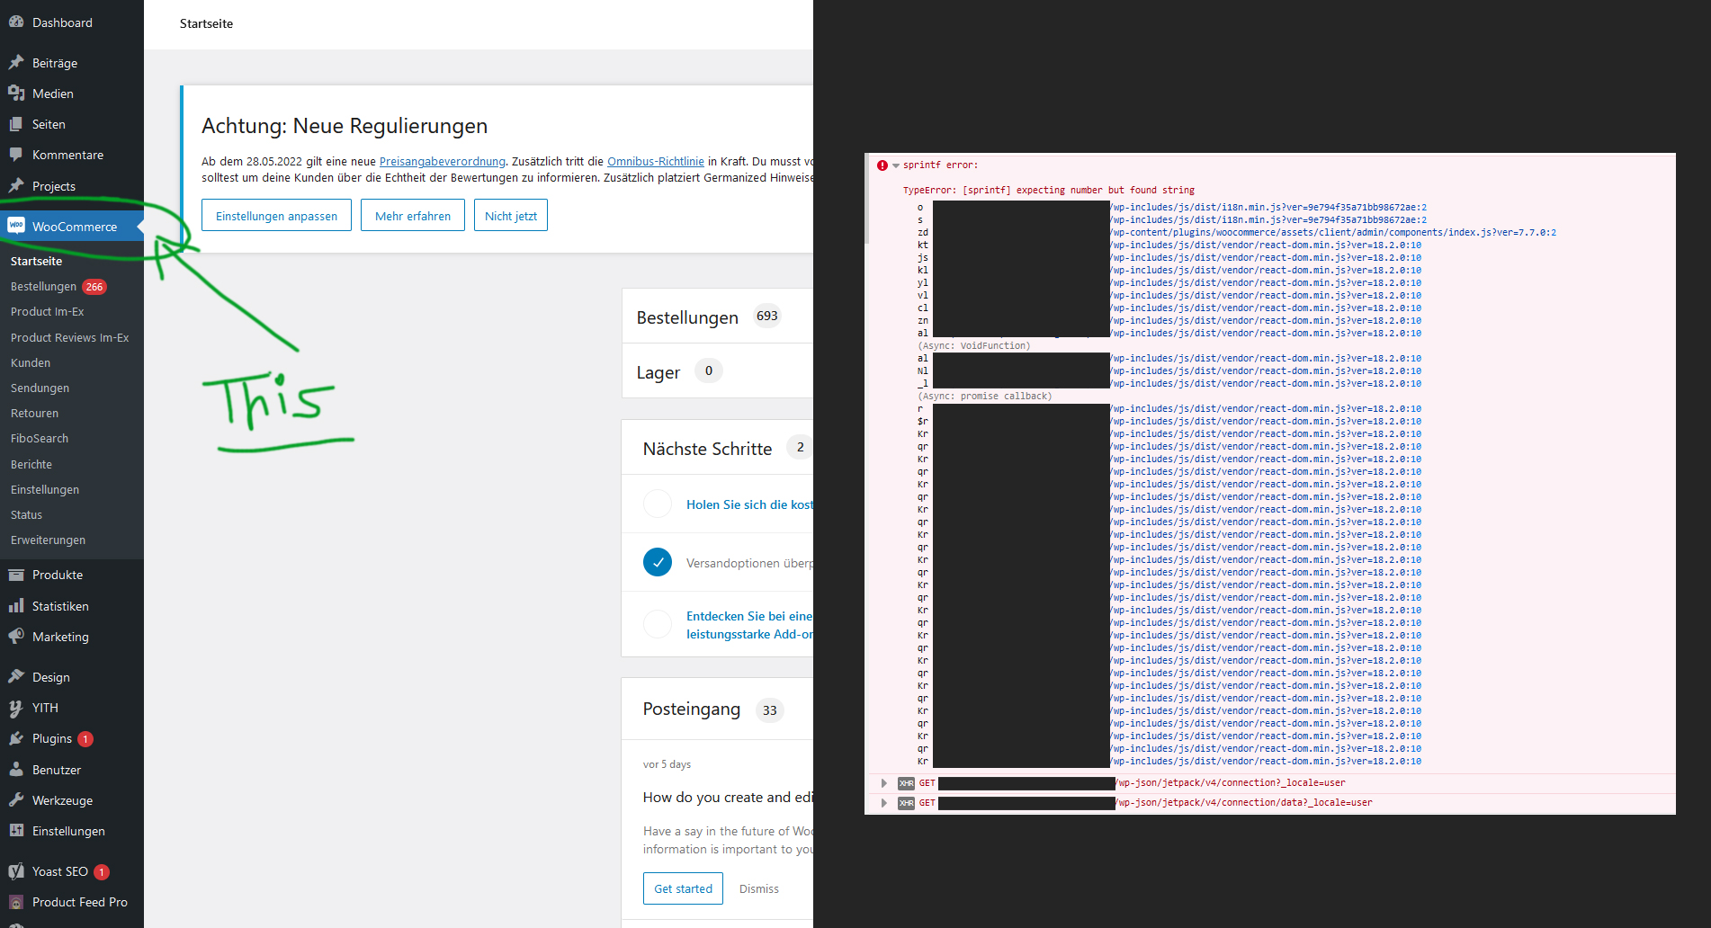Click 'How do you create and edi' message title
Screen dimensions: 1711x928
(x=728, y=798)
